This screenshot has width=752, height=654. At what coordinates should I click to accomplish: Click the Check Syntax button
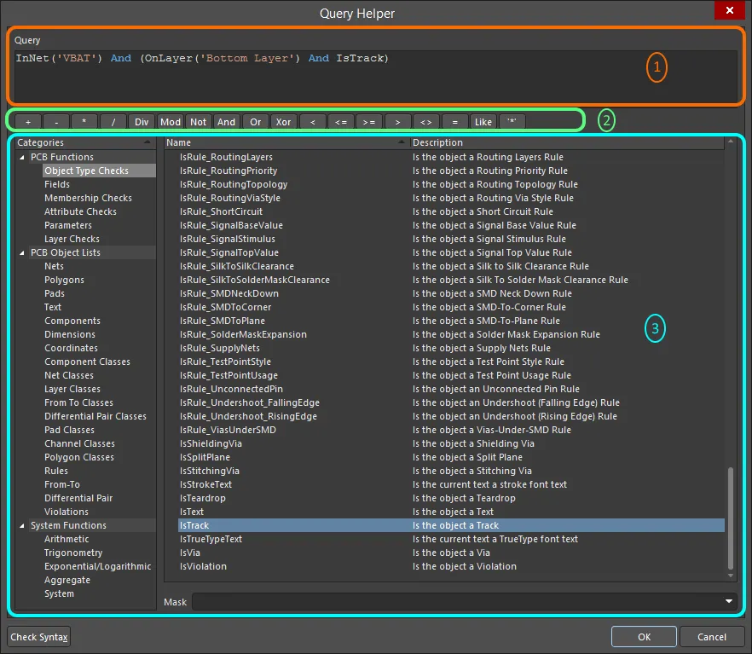coord(39,637)
